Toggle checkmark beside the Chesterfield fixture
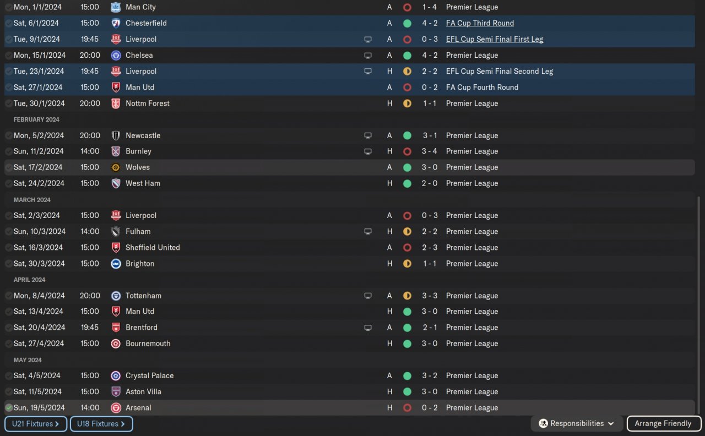The image size is (705, 436). [x=9, y=23]
